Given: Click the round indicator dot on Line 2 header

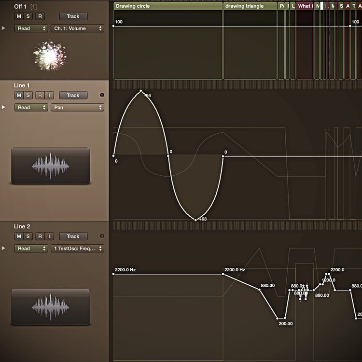Looking at the screenshot, I should point(102,236).
